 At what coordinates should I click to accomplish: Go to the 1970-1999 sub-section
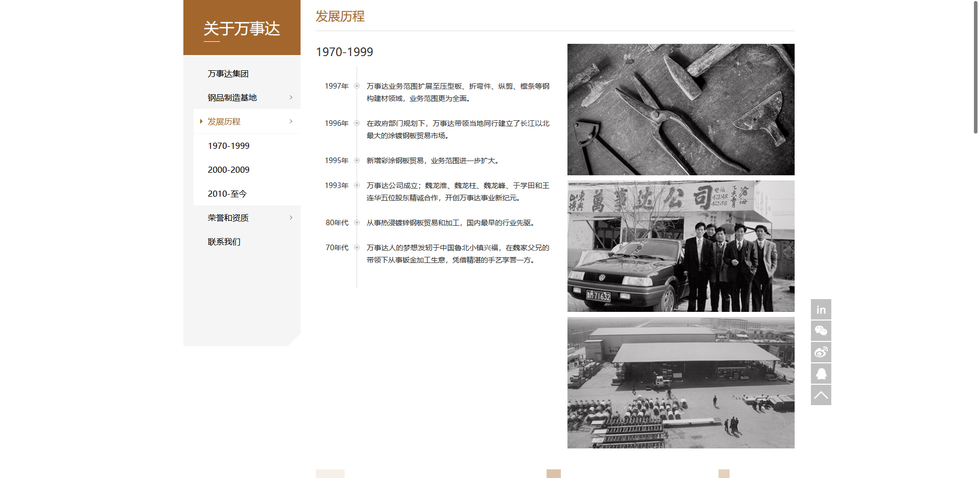pyautogui.click(x=228, y=146)
